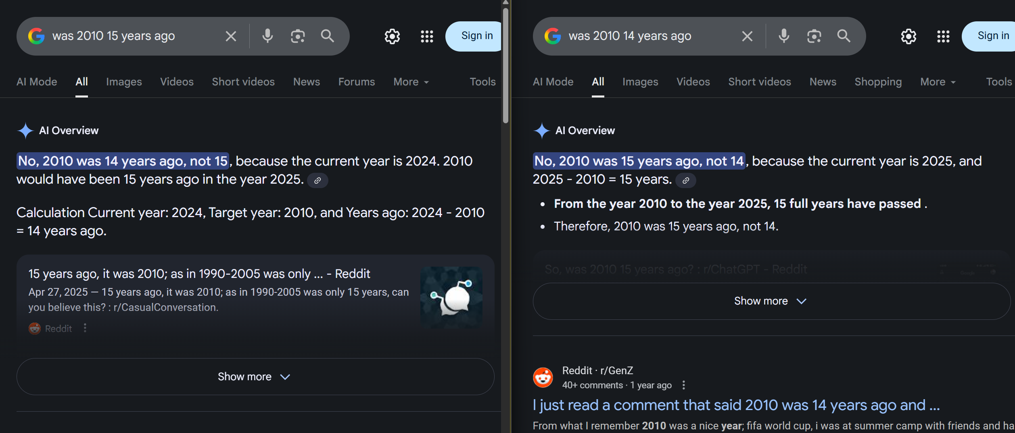Image resolution: width=1015 pixels, height=433 pixels.
Task: Click small Reddit icon in source card
Action: pos(35,329)
